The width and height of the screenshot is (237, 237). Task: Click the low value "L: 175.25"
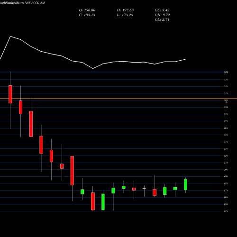(125, 15)
